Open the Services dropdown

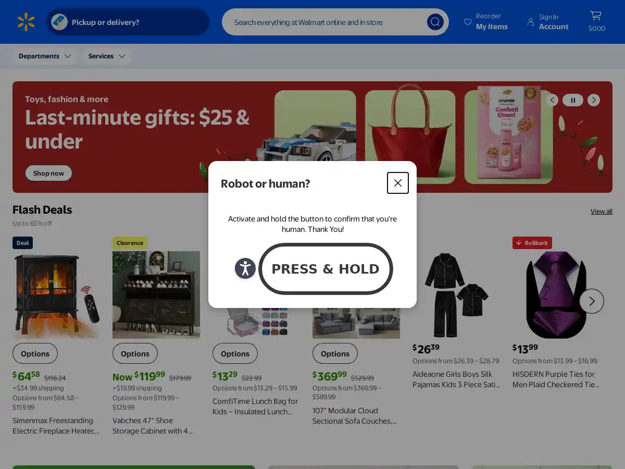pos(106,56)
